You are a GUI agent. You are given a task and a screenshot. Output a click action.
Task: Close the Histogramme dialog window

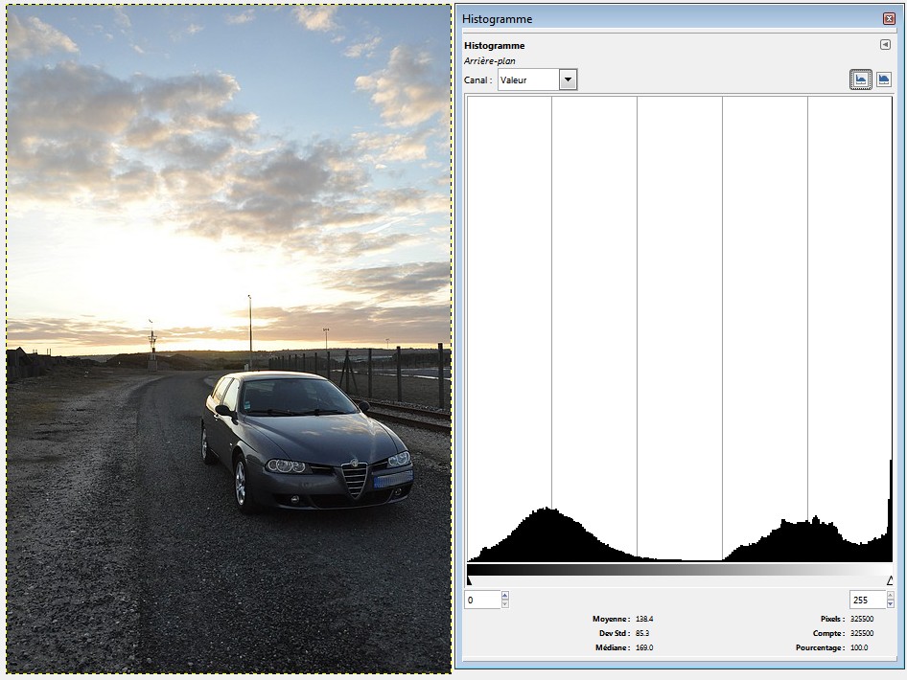point(889,18)
